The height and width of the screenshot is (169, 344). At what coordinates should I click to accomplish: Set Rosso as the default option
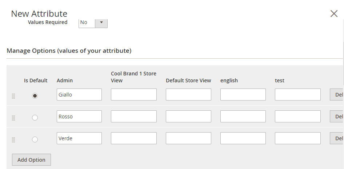click(x=35, y=118)
